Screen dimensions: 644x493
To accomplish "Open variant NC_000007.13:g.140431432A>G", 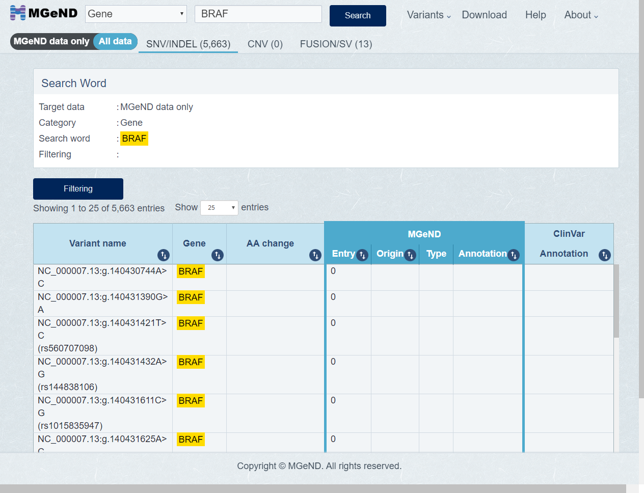I will tap(102, 374).
